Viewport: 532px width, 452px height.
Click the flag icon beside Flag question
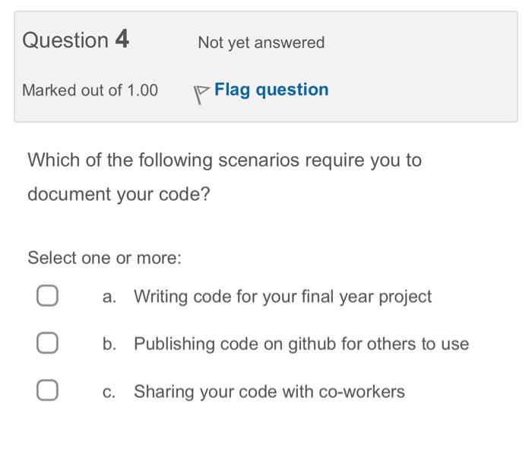pos(201,93)
